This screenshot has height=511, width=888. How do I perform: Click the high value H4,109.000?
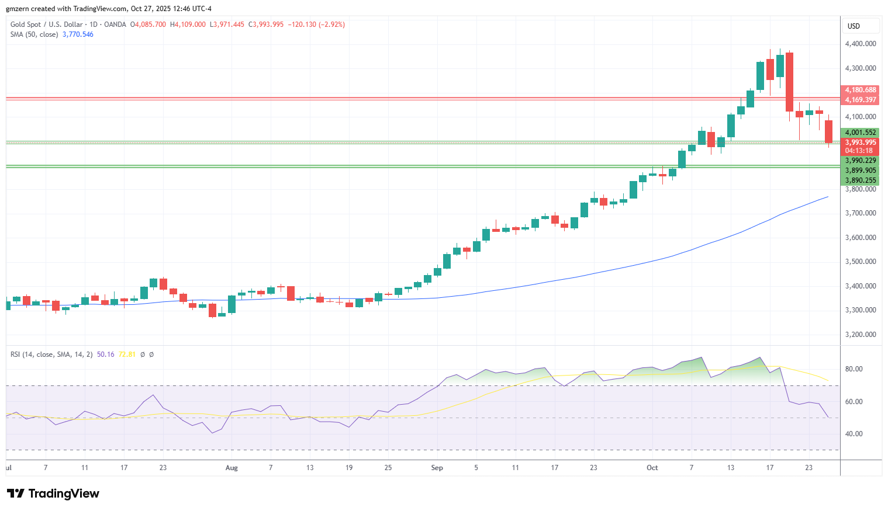[x=188, y=25]
